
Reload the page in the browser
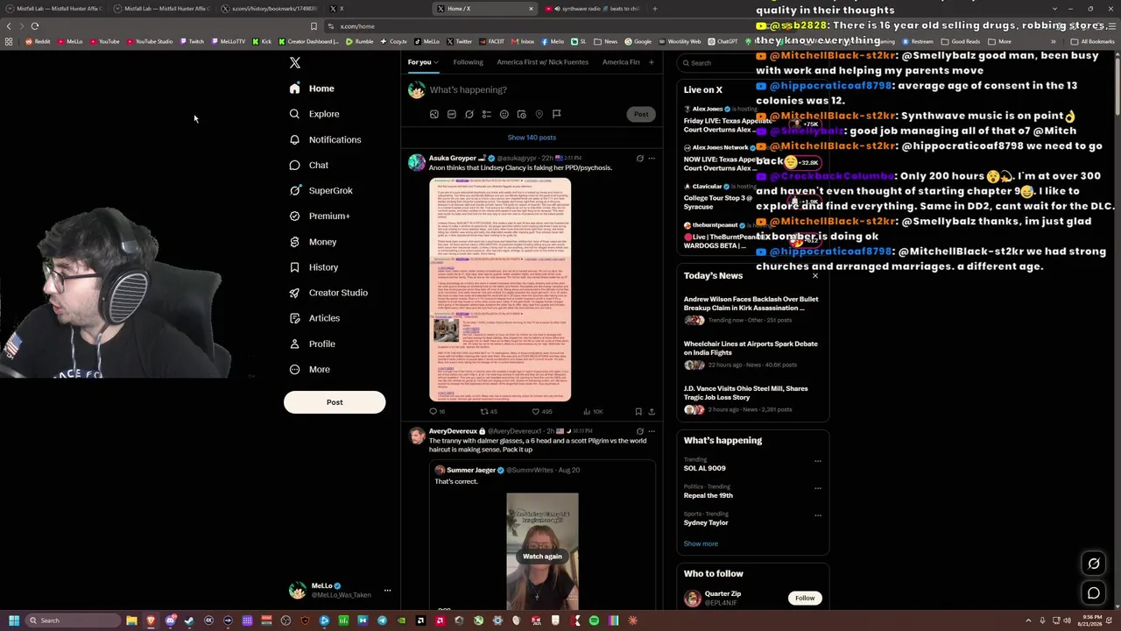(35, 26)
